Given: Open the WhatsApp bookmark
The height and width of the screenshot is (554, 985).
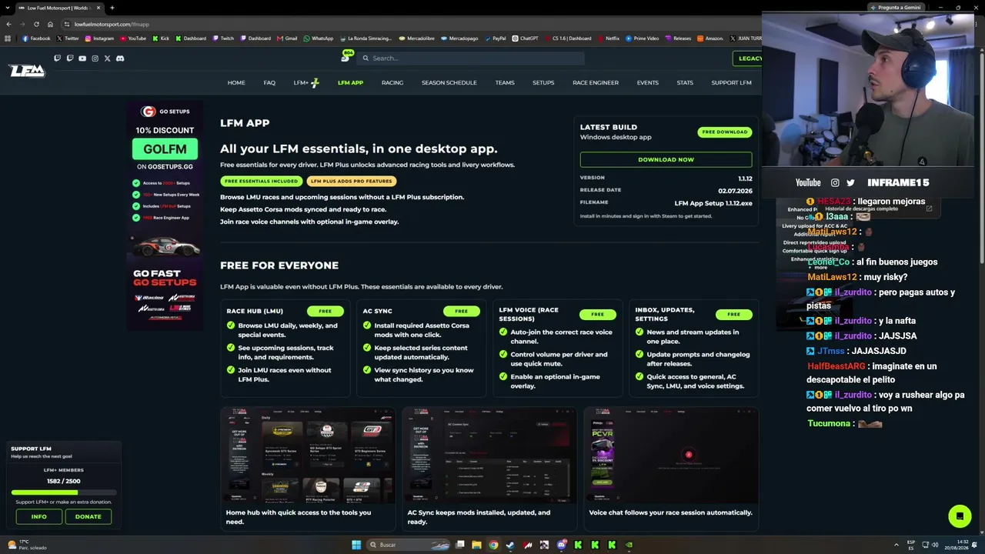Looking at the screenshot, I should point(319,38).
